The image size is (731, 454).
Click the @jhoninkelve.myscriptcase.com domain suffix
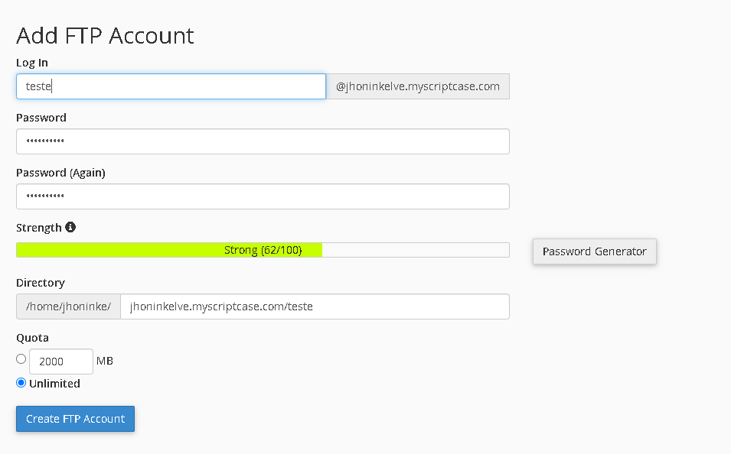[x=418, y=86]
